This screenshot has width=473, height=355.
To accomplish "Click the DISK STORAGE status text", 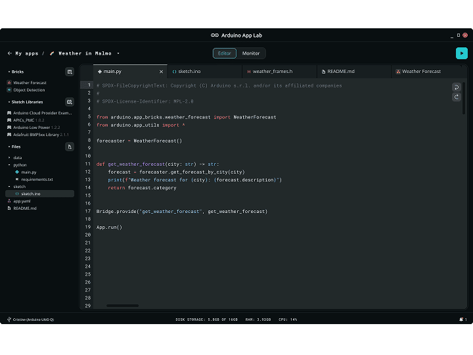I will click(x=207, y=319).
